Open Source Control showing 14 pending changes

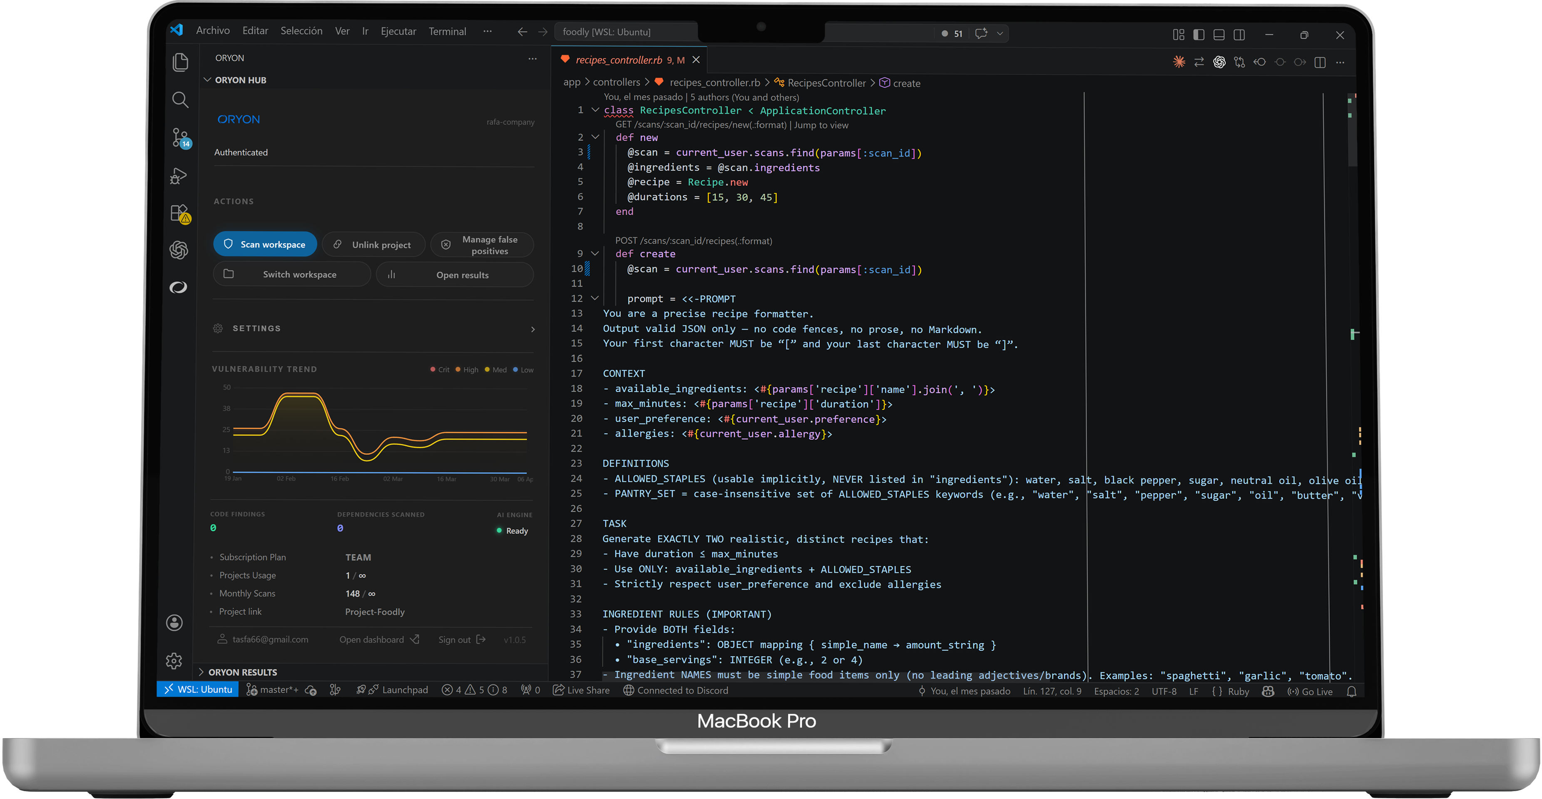[x=180, y=138]
